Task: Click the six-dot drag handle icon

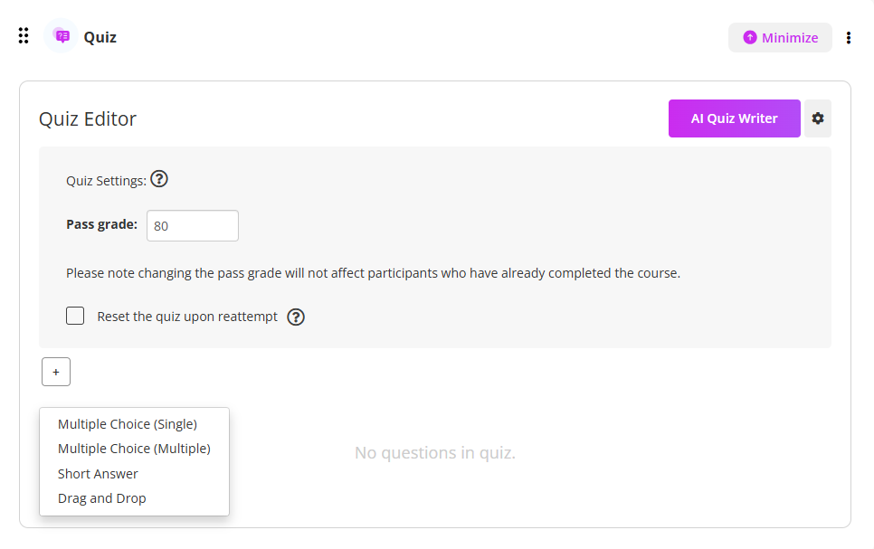Action: coord(24,36)
